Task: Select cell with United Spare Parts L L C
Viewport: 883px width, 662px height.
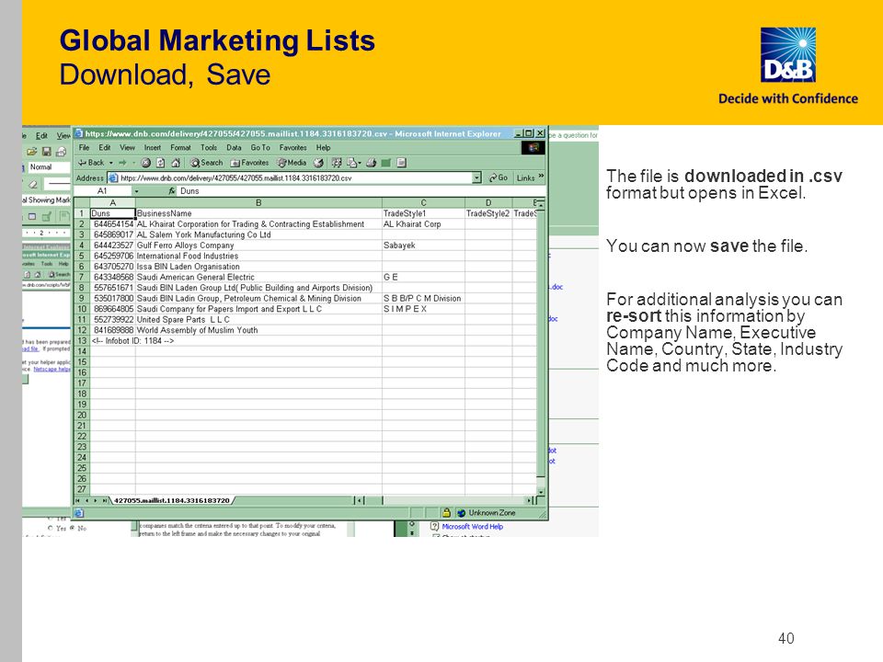Action: click(258, 320)
